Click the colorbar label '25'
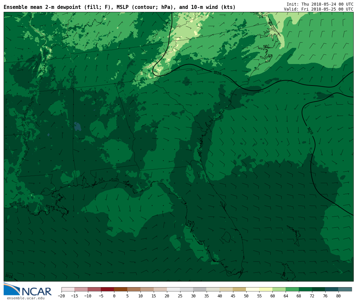This screenshot has width=357, height=302. pyautogui.click(x=180, y=296)
